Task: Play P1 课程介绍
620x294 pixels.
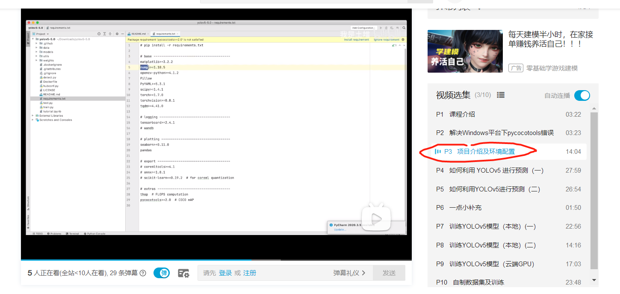Action: tap(509, 114)
